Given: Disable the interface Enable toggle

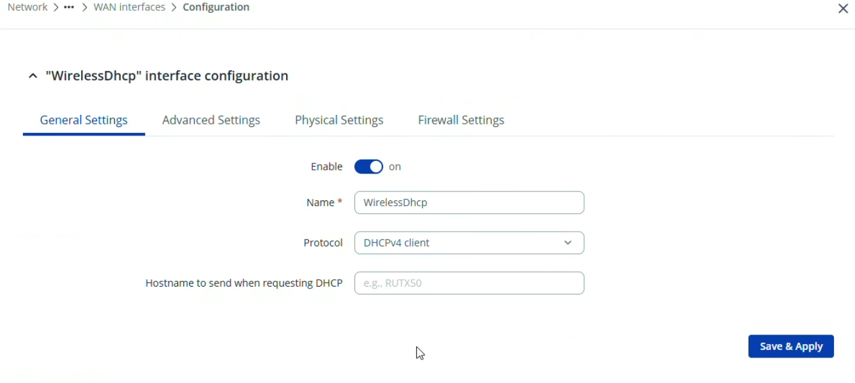Looking at the screenshot, I should [368, 167].
